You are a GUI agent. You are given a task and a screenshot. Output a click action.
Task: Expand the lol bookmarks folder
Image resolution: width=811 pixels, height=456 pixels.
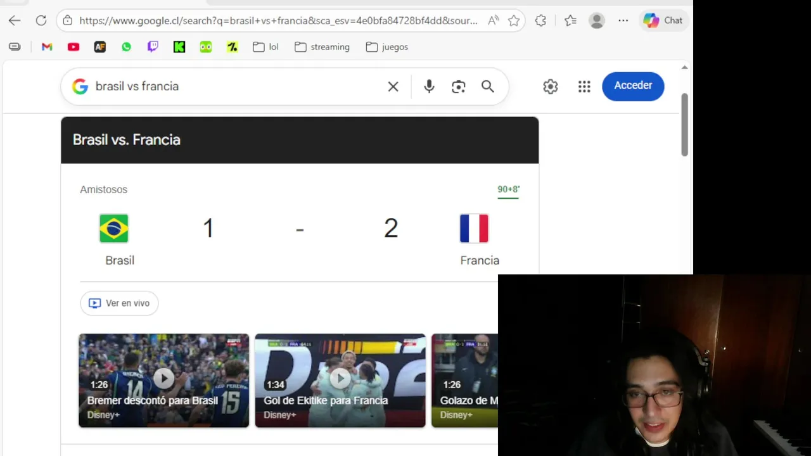click(x=265, y=47)
